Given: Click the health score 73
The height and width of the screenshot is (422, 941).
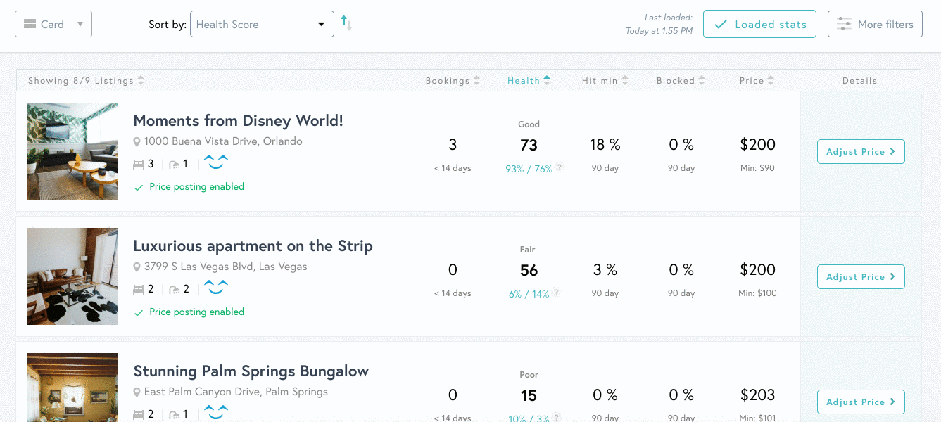Looking at the screenshot, I should click(x=529, y=146).
